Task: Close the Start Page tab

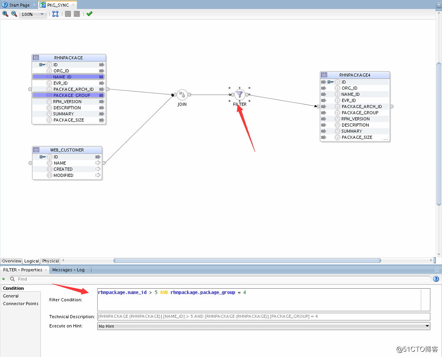Action: click(x=34, y=5)
